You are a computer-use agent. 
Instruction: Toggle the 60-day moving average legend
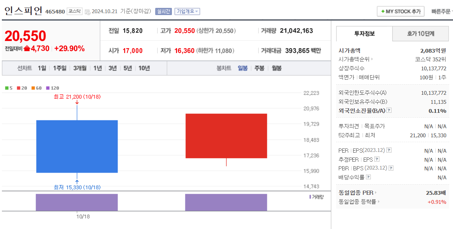click(x=37, y=88)
